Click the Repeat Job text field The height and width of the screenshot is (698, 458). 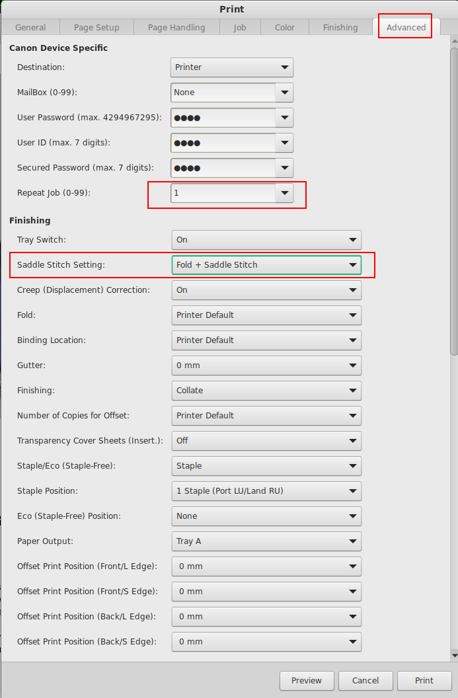[223, 193]
